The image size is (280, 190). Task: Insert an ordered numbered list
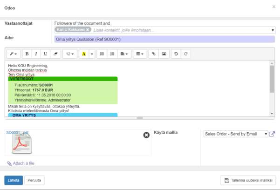point(112,54)
